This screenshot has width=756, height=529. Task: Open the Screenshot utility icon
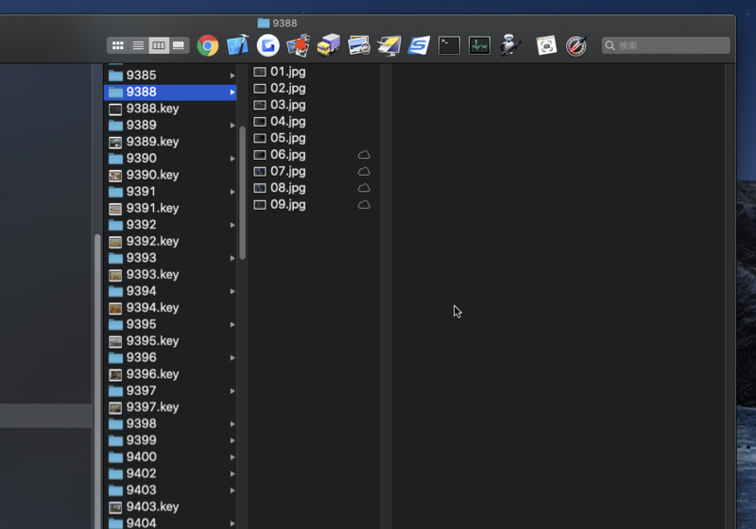(546, 45)
